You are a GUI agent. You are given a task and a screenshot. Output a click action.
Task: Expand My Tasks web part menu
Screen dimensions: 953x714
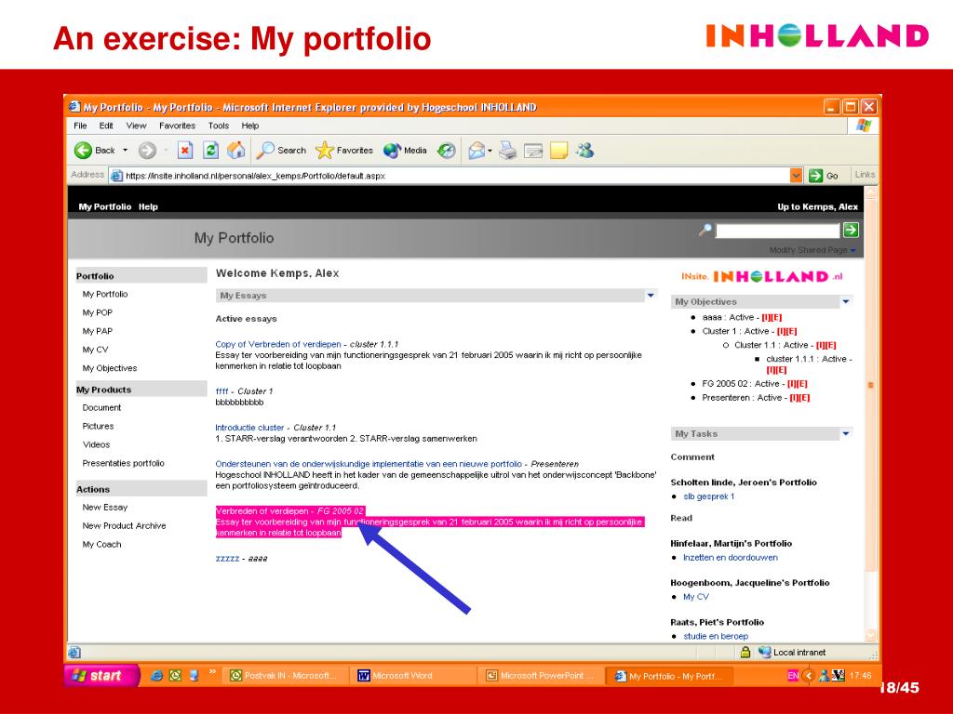pyautogui.click(x=846, y=434)
